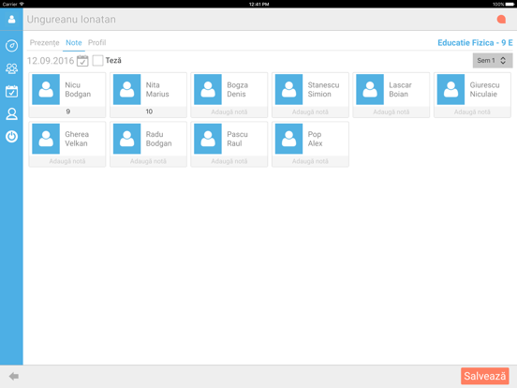Tap Nicu Bodgan's avatar

(46, 89)
